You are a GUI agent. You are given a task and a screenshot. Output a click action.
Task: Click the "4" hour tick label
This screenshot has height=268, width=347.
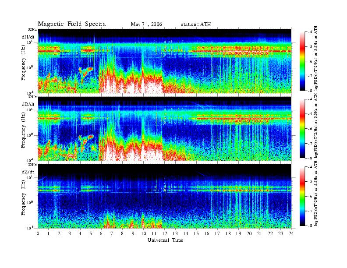pyautogui.click(x=80, y=233)
